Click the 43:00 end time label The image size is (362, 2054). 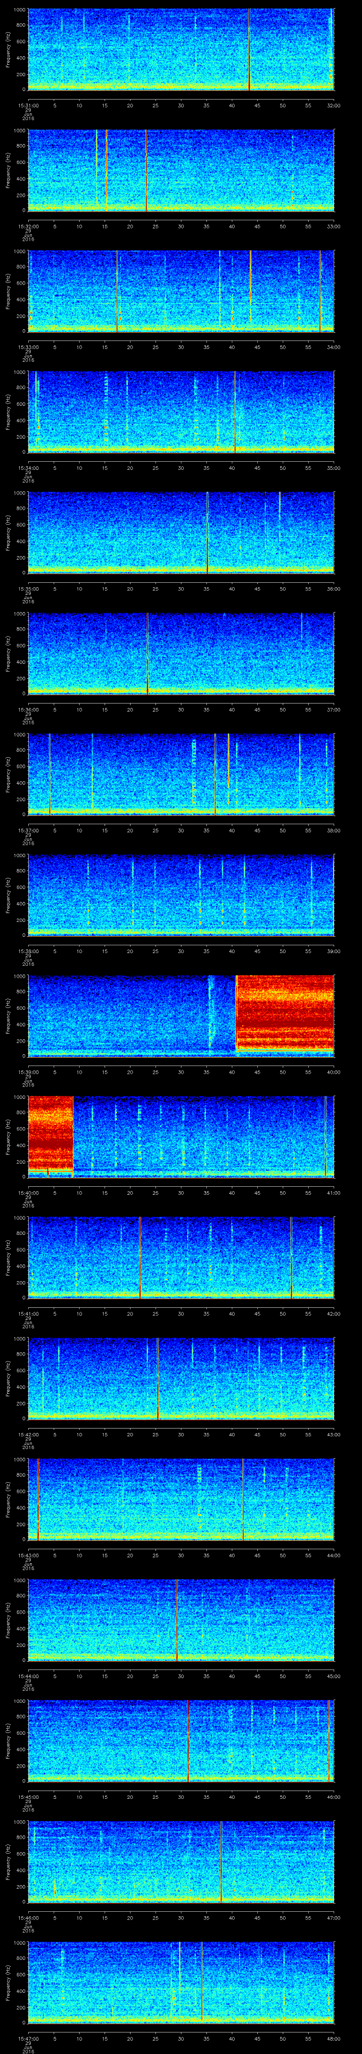(x=333, y=1434)
